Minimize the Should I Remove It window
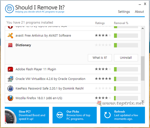The height and width of the screenshot is (128, 150). [140, 4]
